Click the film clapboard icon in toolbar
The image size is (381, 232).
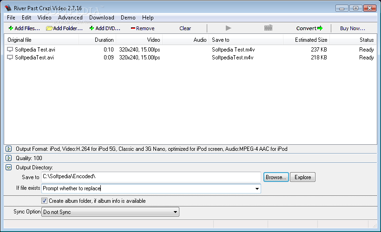268,28
